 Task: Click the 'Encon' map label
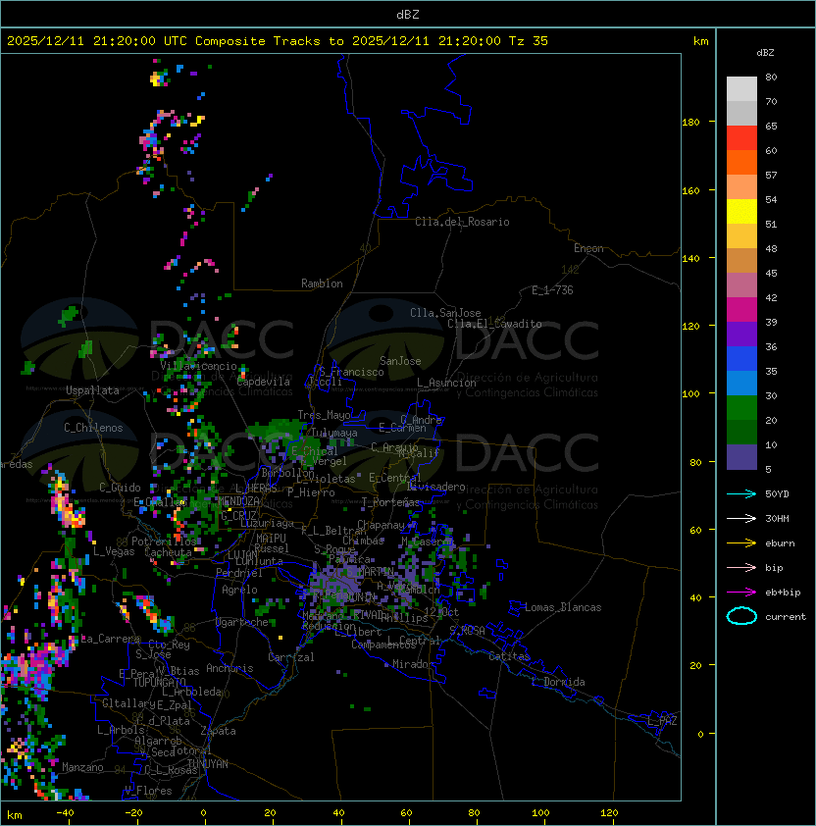[588, 248]
